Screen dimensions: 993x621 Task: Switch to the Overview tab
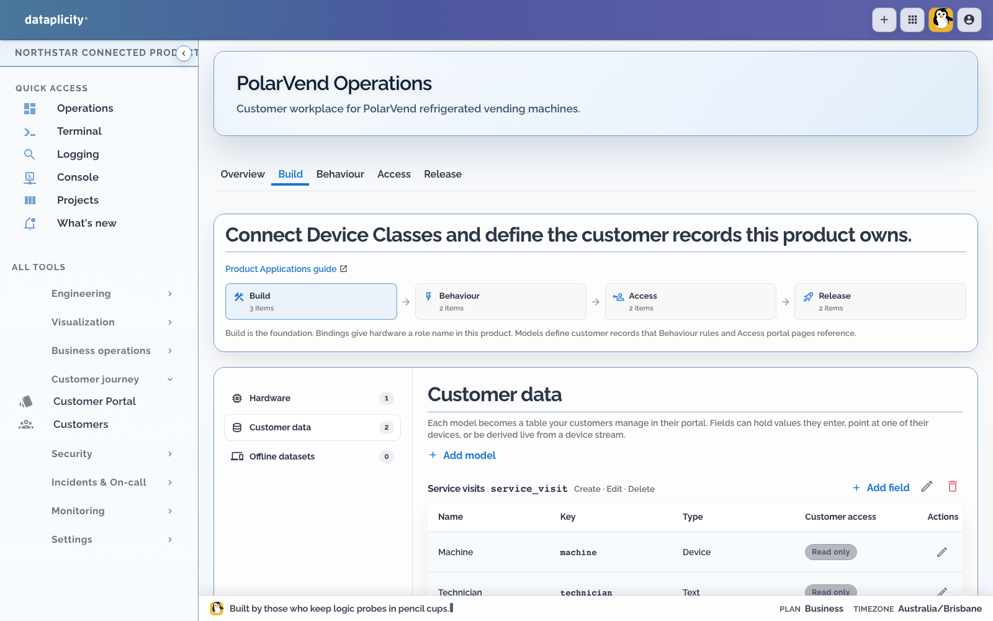pos(243,175)
